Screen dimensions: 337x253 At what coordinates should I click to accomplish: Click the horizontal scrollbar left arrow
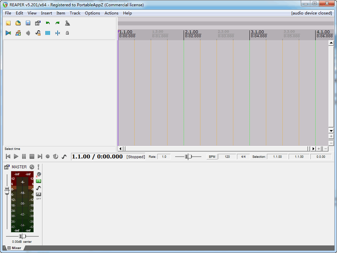point(120,149)
